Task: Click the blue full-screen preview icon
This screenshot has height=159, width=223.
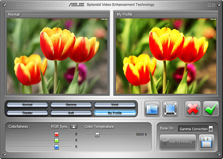Action: (170, 109)
